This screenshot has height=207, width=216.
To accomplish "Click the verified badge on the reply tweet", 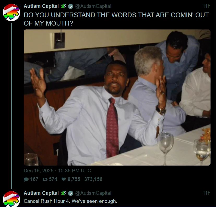I will pyautogui.click(x=71, y=193).
